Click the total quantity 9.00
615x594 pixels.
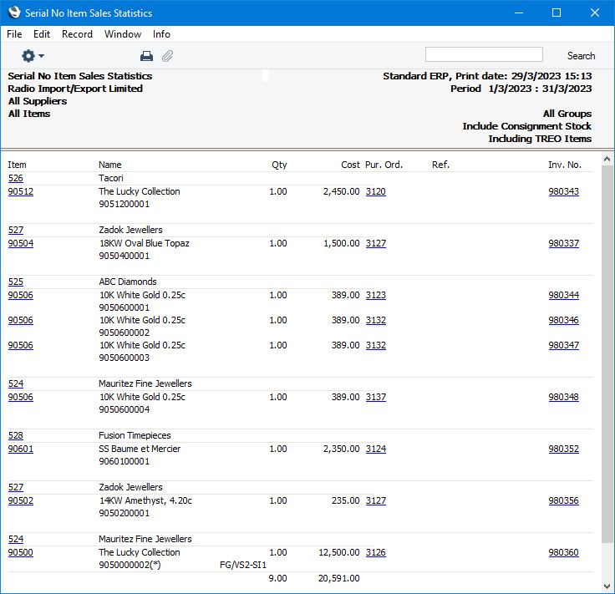pyautogui.click(x=277, y=578)
